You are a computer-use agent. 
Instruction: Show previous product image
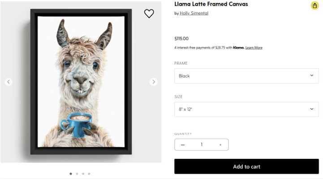point(9,82)
